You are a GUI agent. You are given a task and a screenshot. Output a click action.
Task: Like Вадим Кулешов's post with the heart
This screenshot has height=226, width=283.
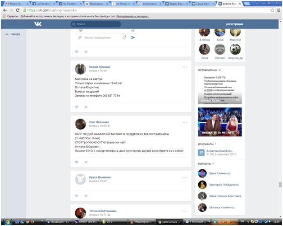tap(77, 107)
